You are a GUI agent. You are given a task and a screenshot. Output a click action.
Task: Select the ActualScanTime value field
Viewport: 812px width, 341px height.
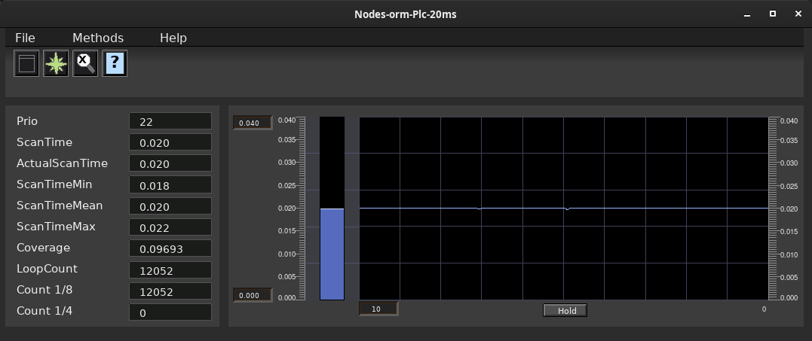click(170, 164)
